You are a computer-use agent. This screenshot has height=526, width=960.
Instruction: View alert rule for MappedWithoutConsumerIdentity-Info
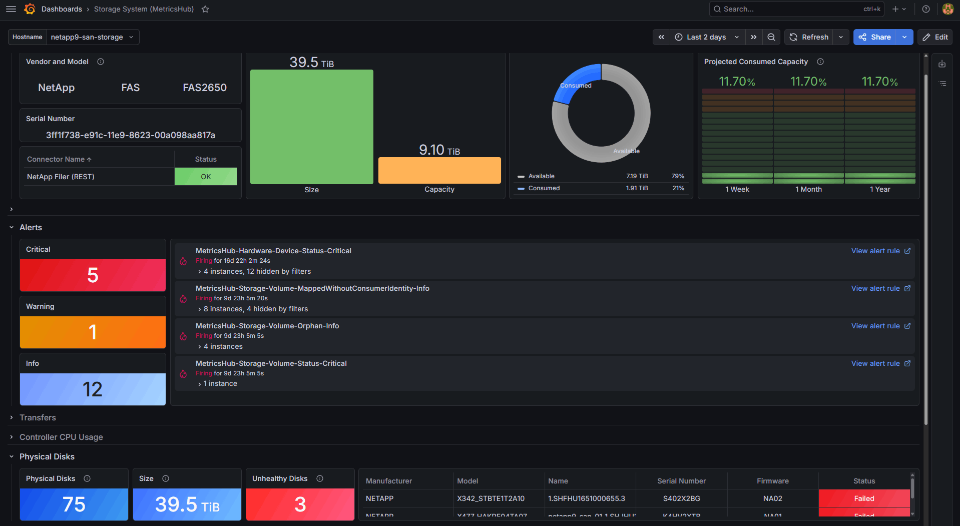tap(881, 288)
